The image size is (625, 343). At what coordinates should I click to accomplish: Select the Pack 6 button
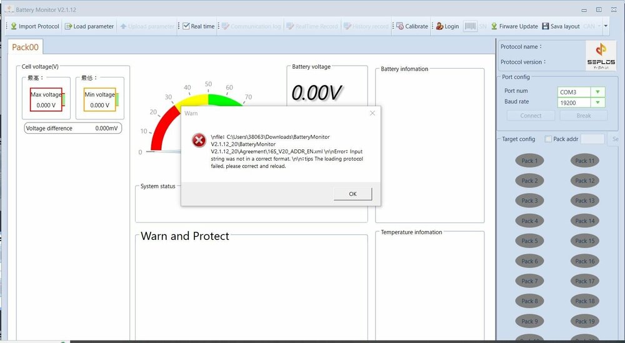pyautogui.click(x=529, y=261)
